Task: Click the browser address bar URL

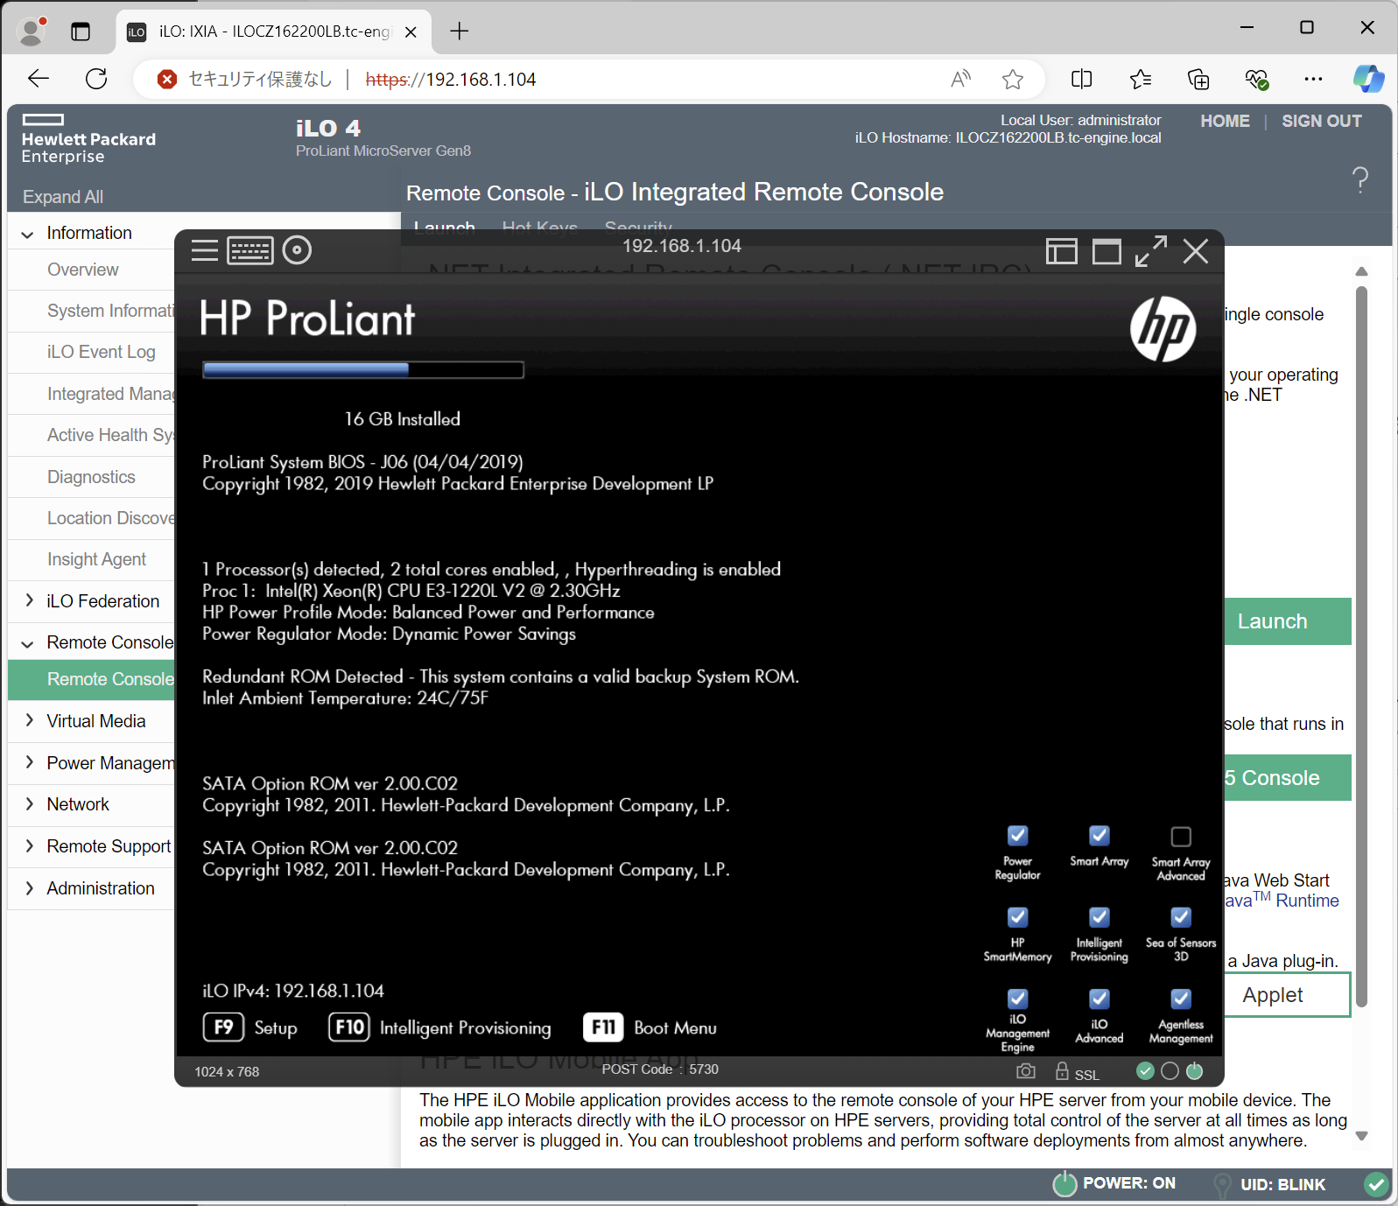Action: pos(451,80)
